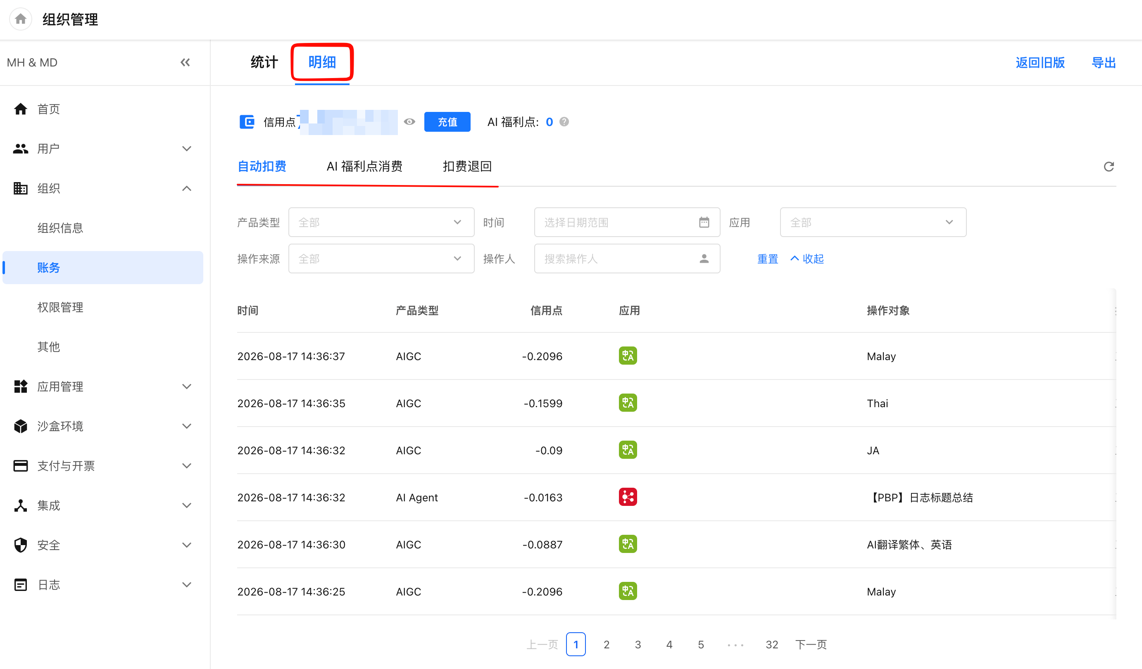Click the red AI Agent app icon
Viewport: 1142px width, 669px height.
pyautogui.click(x=628, y=497)
